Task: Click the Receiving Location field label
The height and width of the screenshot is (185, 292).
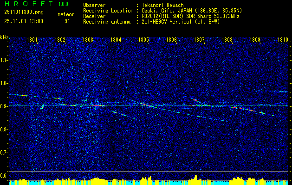Action: coord(108,11)
